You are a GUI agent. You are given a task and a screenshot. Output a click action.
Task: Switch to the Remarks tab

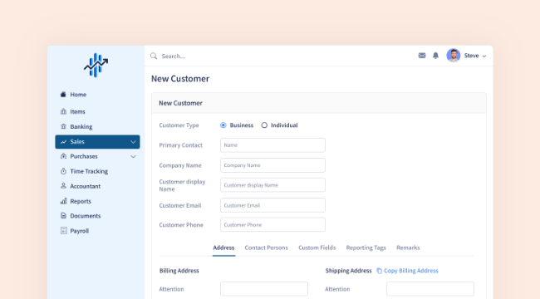408,248
